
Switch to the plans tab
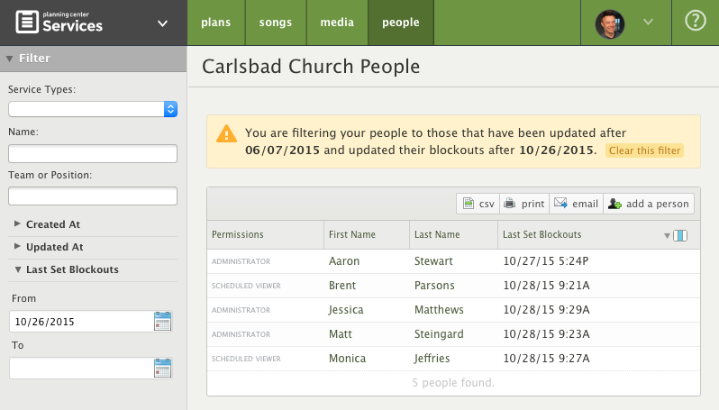(x=217, y=23)
